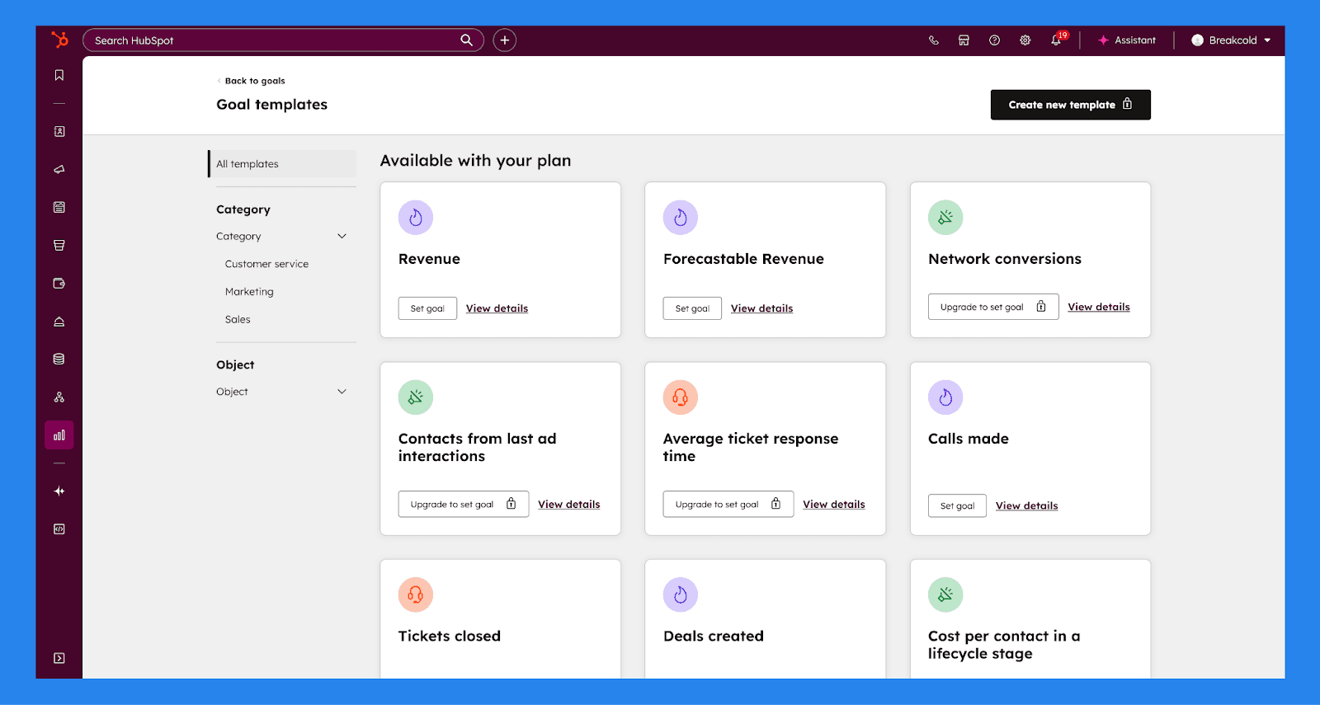The image size is (1320, 705).
Task: Open the Automation workflows sidebar icon
Action: pyautogui.click(x=59, y=397)
